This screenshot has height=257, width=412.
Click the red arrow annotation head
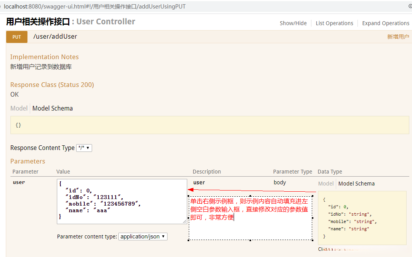point(190,189)
